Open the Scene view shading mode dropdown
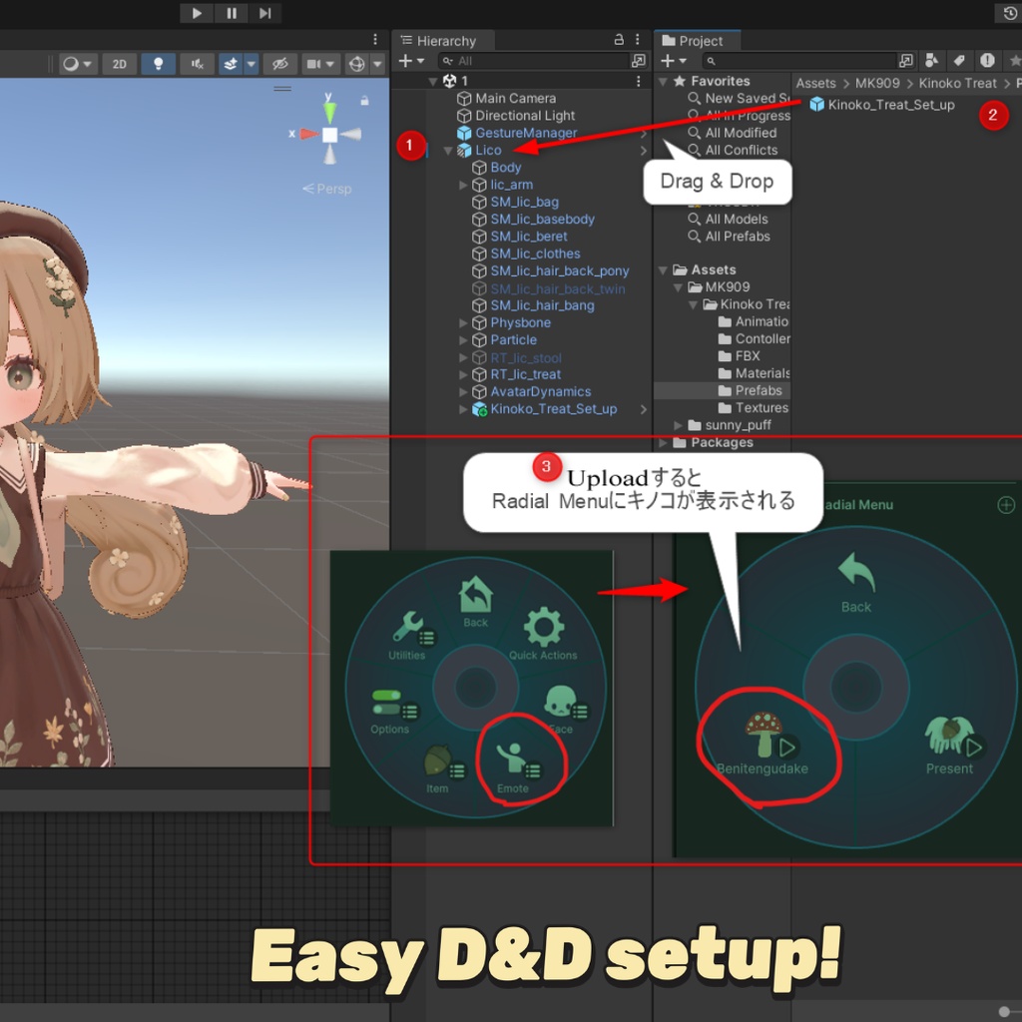The image size is (1022, 1022). click(x=78, y=64)
